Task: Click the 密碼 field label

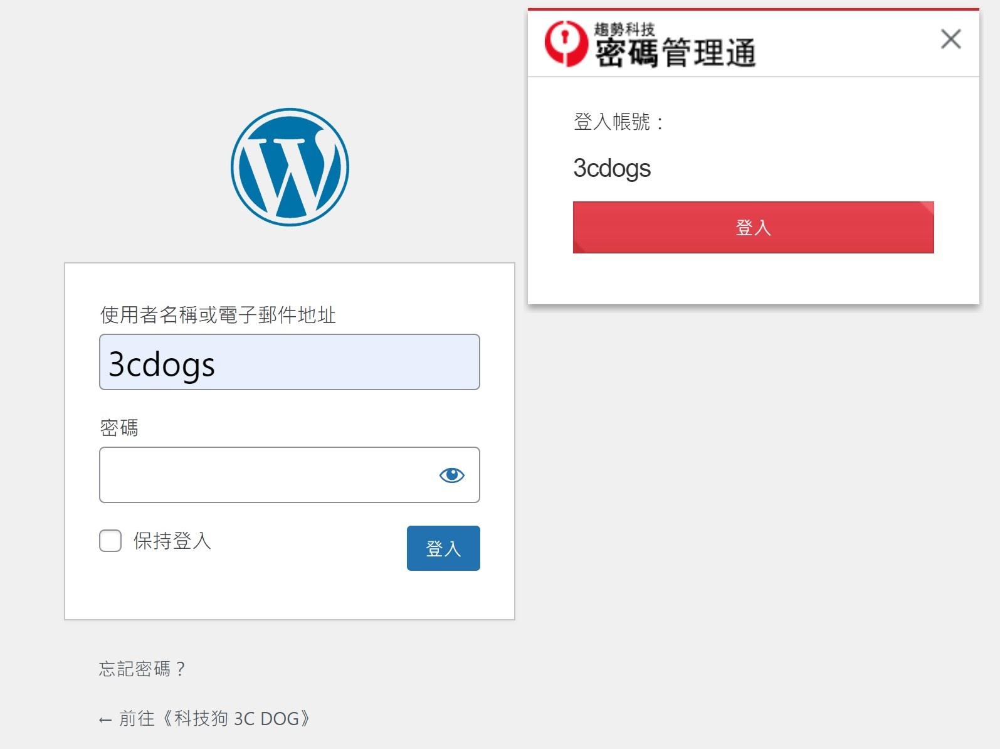Action: click(119, 428)
